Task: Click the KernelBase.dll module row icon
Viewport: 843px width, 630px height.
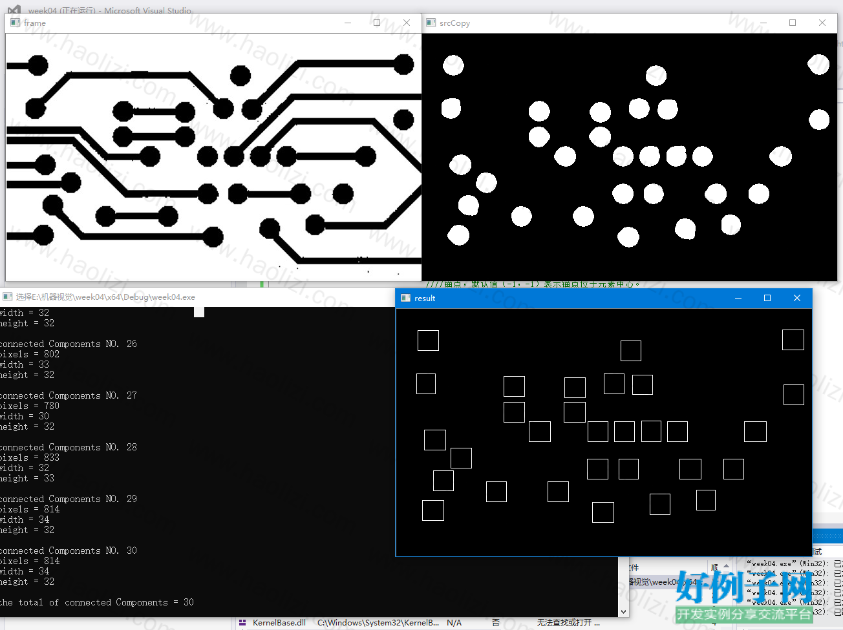Action: 242,623
